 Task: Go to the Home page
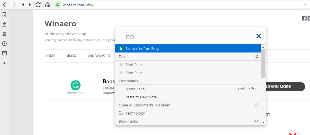(48, 5)
